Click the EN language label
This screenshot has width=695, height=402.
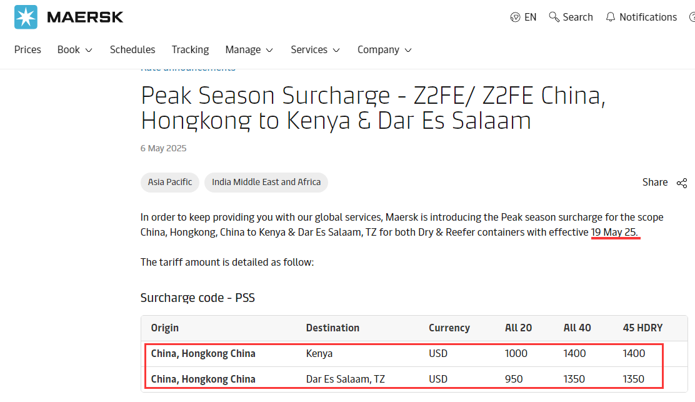tap(530, 18)
